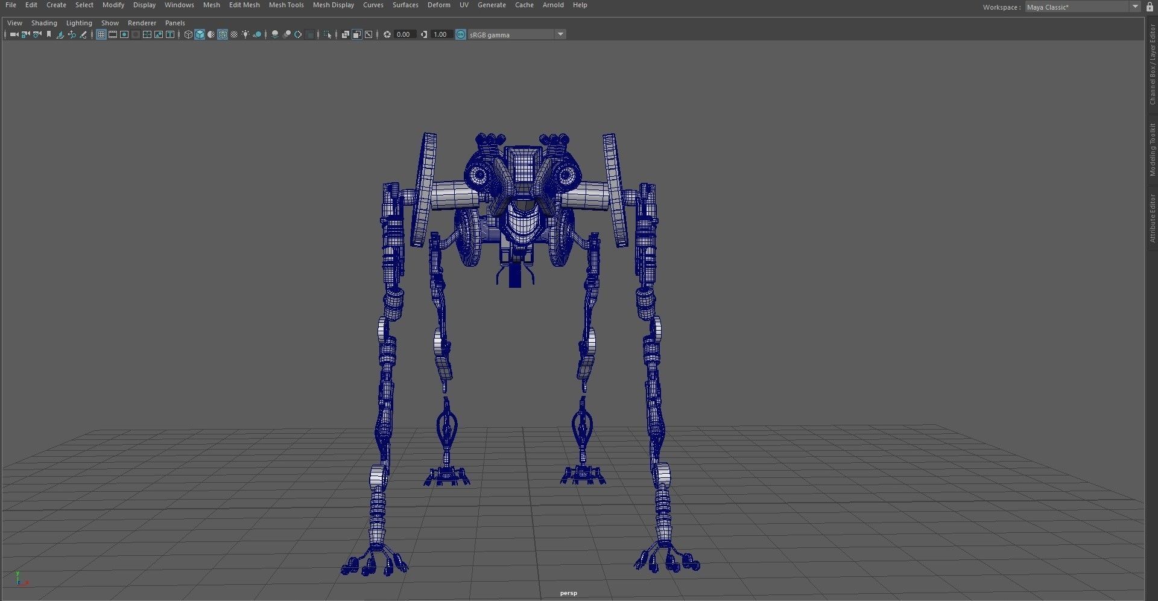
Task: Toggle Wireframe on Shaded icon
Action: [223, 34]
